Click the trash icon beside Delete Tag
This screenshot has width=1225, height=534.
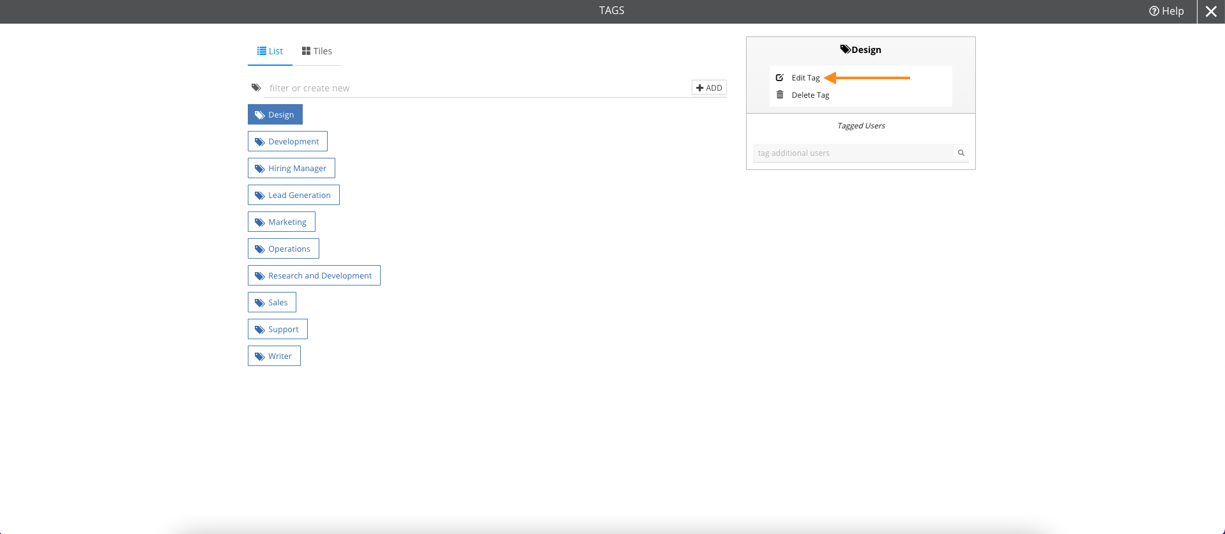780,95
